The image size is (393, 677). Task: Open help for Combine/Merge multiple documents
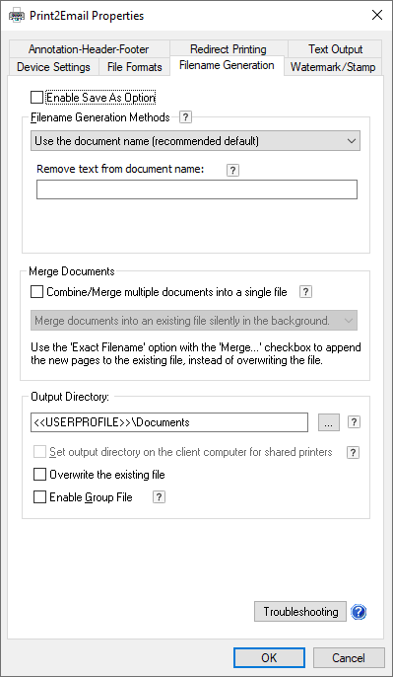(305, 292)
